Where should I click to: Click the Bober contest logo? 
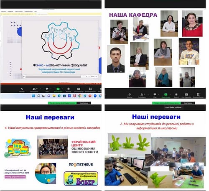click(x=81, y=178)
